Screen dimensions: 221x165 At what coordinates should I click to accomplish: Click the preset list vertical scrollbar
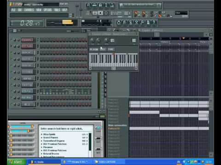(90, 145)
